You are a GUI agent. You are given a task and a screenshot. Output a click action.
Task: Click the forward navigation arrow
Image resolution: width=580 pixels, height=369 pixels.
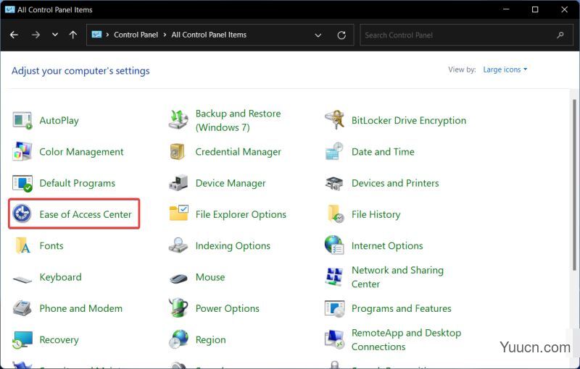tap(36, 35)
